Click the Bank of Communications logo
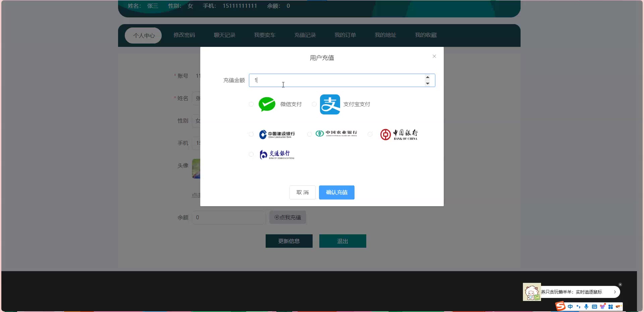Screen dimensions: 644x312 277,154
